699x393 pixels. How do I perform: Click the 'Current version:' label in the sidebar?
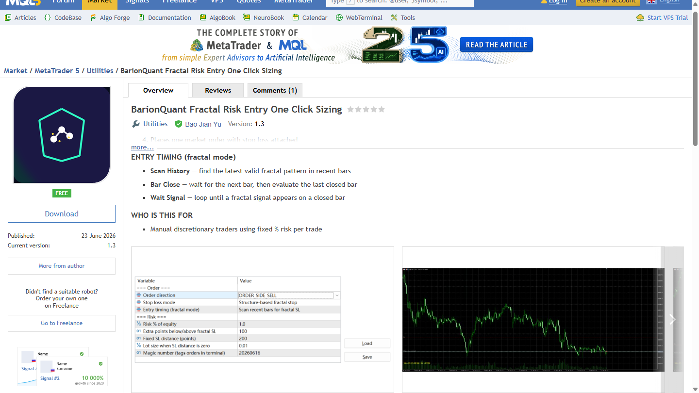(29, 246)
